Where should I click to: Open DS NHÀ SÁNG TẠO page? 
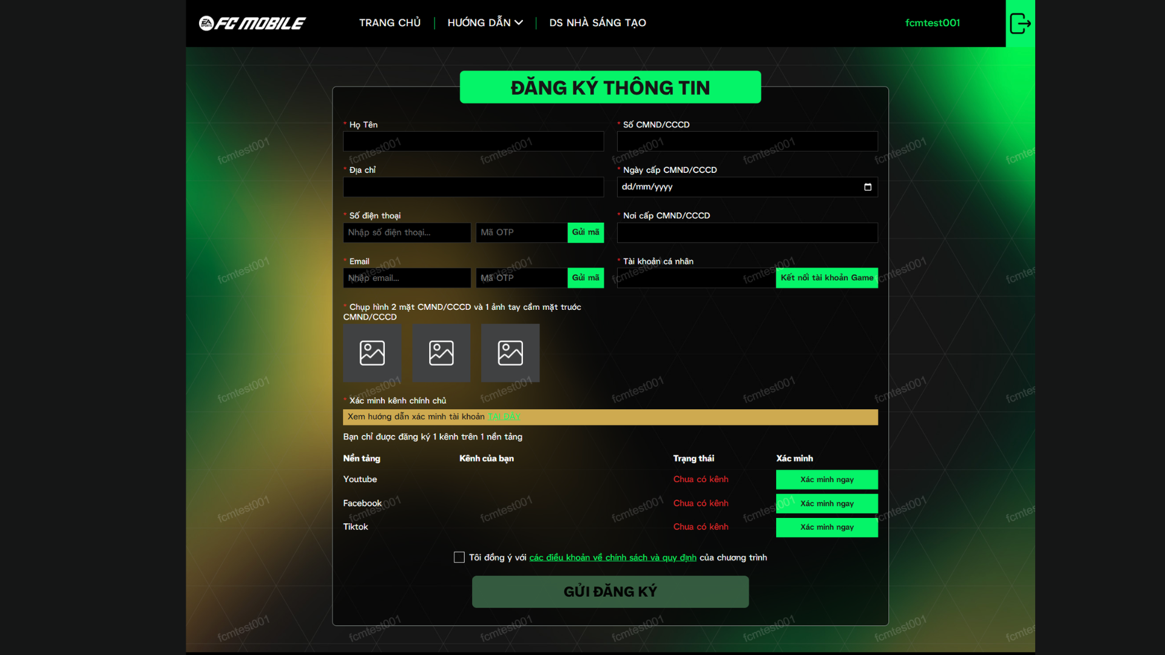pyautogui.click(x=597, y=23)
